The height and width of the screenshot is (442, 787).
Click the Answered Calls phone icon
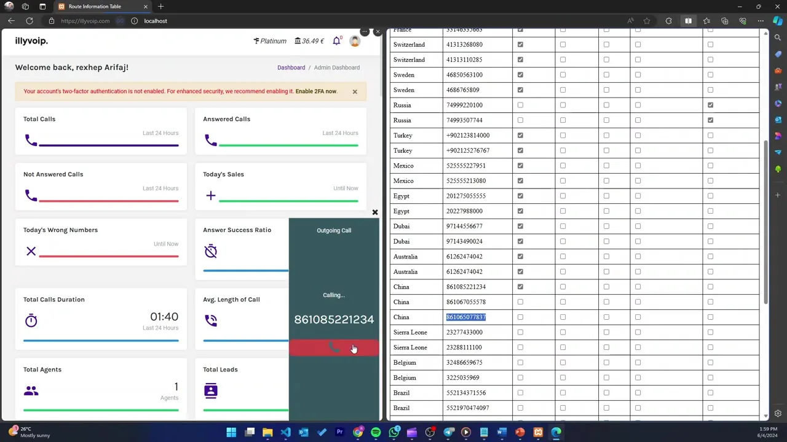211,141
